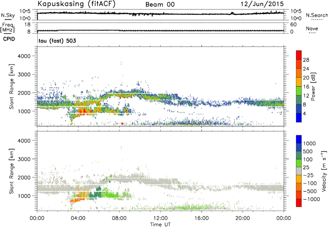Click the "N.Sky" legend label
Screen dimensions: 328x227
8,15
